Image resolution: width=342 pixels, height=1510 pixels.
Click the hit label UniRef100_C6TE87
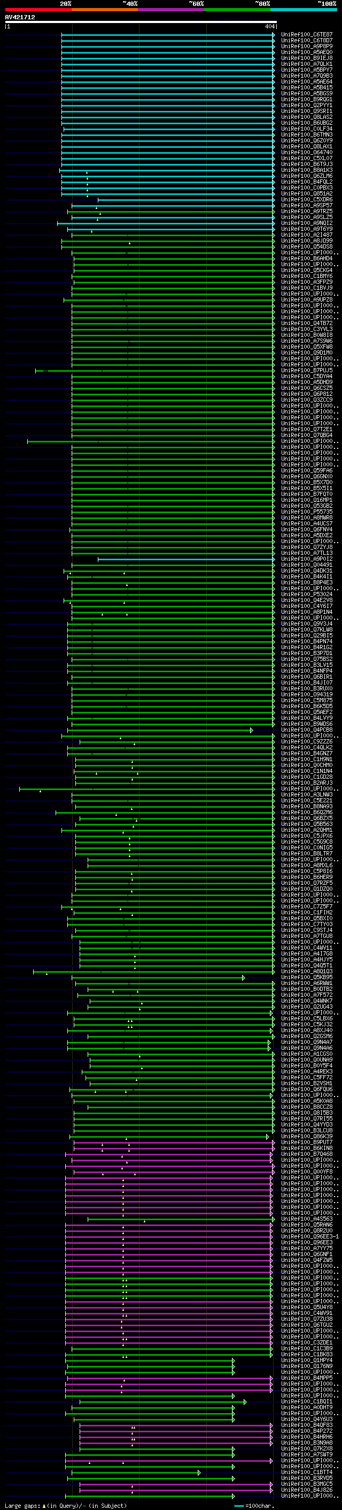(x=307, y=35)
